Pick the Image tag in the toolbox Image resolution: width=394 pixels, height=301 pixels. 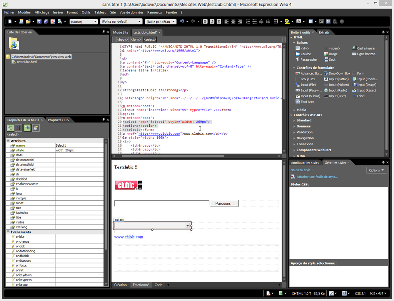(331, 54)
